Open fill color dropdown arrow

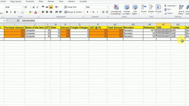tap(32, 12)
